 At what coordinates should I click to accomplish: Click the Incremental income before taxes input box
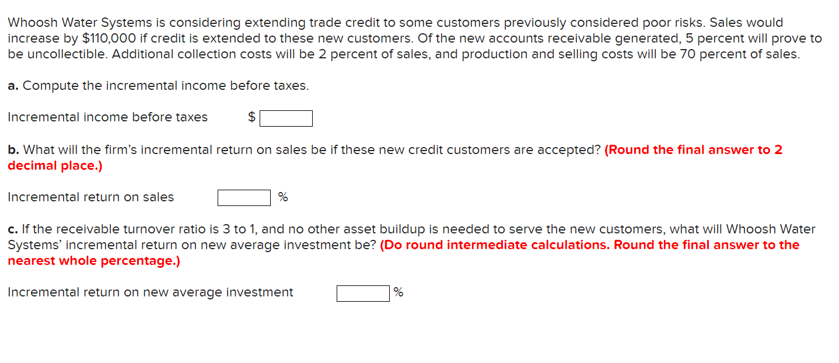pos(286,117)
